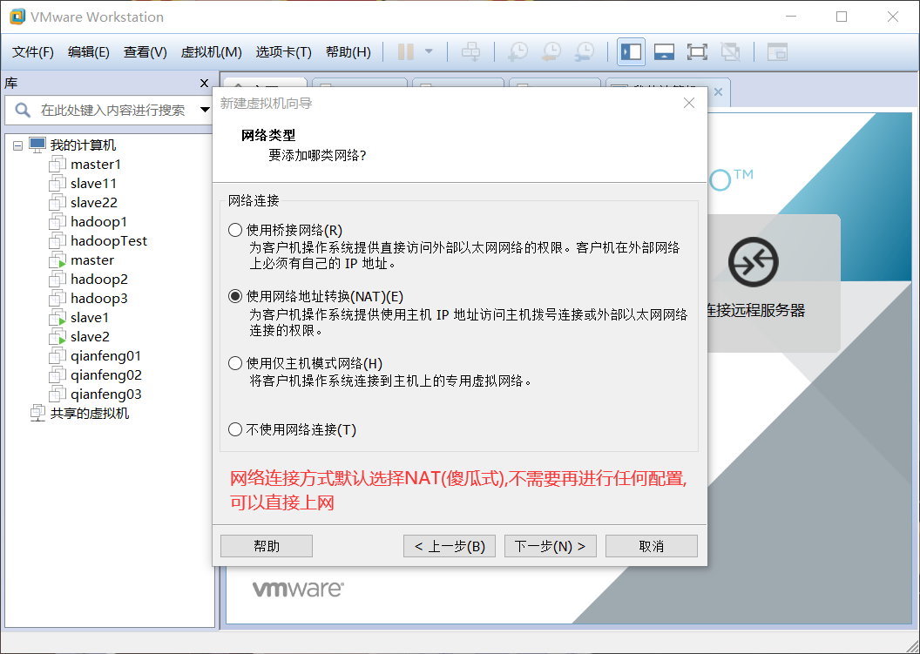Select hadoop1 in the library tree

[x=98, y=222]
